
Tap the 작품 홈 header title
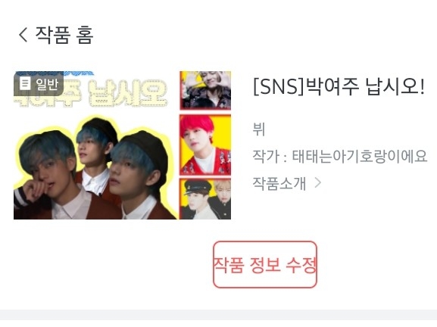point(64,35)
